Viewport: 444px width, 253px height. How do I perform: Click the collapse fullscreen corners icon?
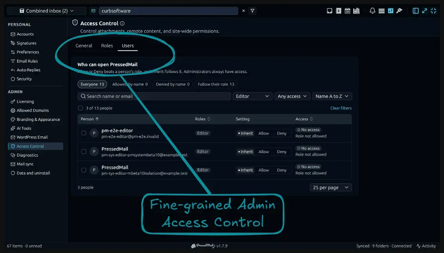click(433, 11)
